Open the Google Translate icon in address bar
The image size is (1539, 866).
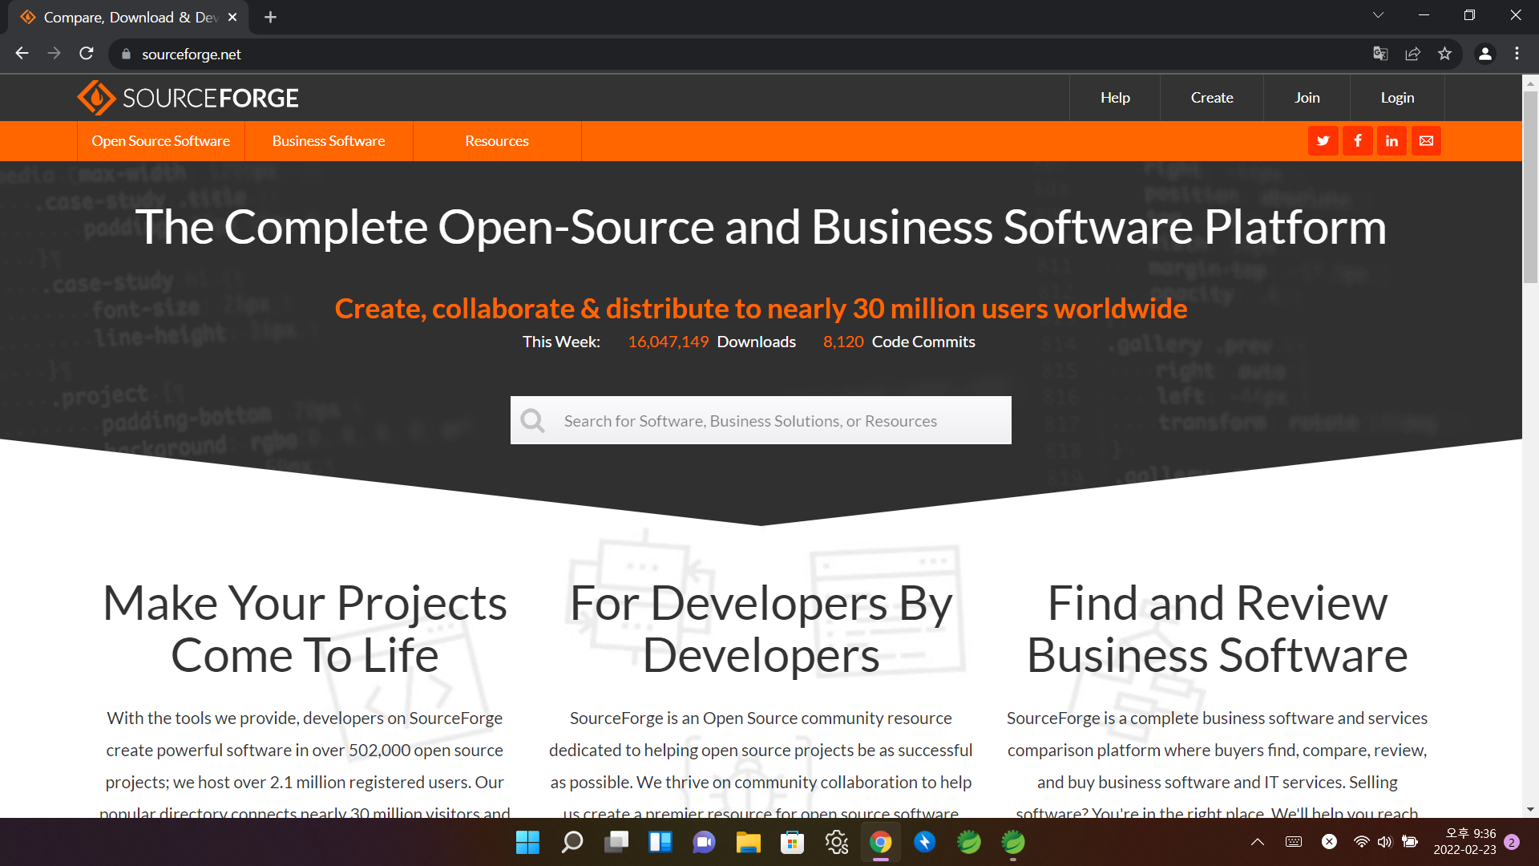pyautogui.click(x=1380, y=54)
